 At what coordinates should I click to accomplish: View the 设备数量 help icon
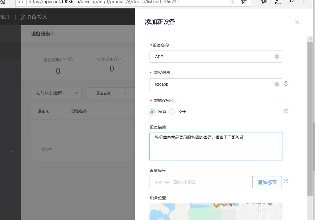pos(70,59)
